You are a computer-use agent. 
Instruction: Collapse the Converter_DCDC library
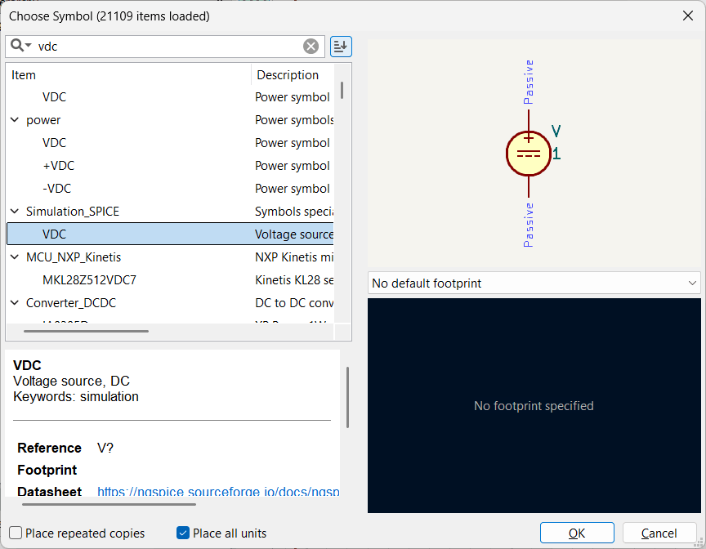point(15,303)
